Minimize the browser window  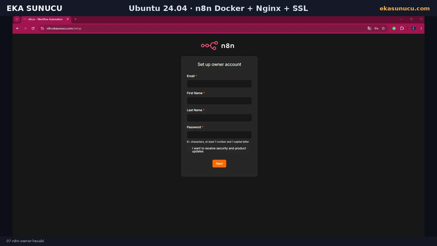[x=401, y=19]
